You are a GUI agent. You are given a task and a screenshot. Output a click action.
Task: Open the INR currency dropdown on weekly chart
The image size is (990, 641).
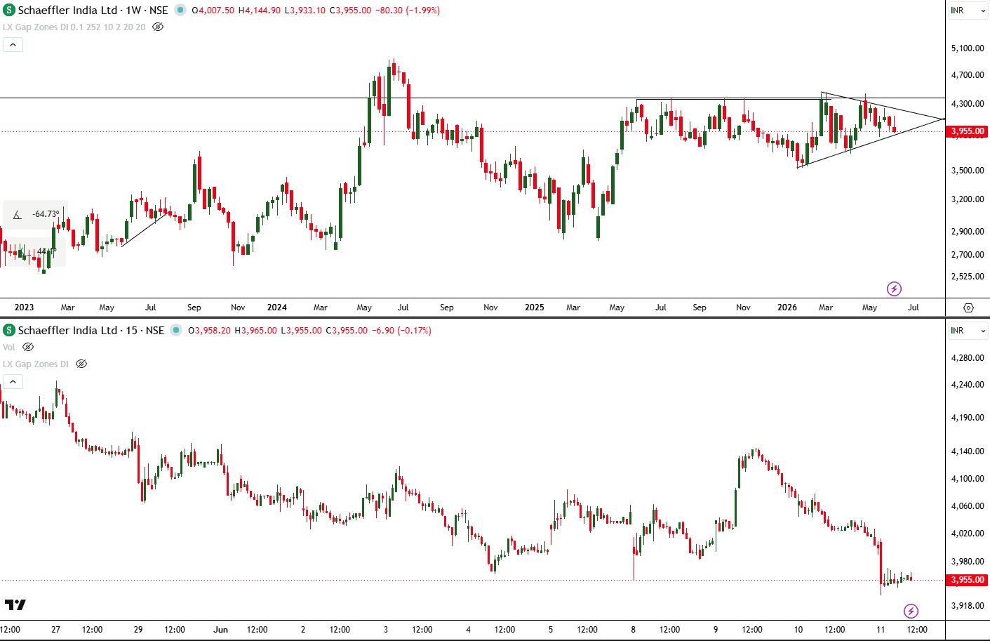click(968, 11)
